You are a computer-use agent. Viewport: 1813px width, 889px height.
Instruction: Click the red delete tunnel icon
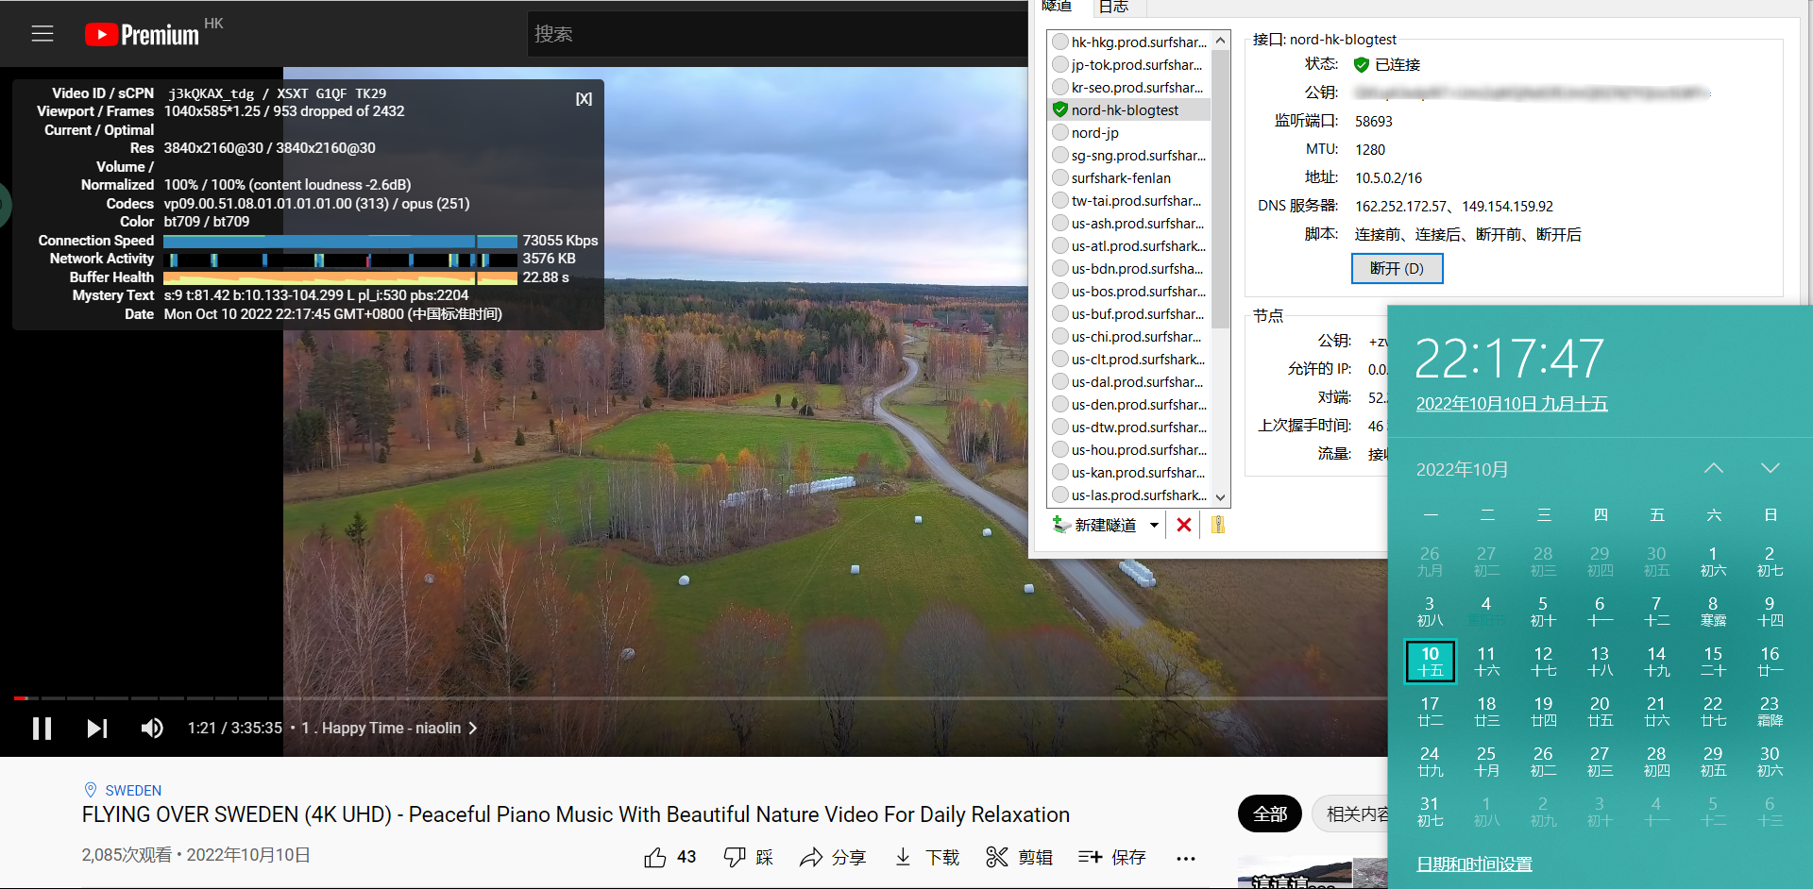[x=1183, y=526]
